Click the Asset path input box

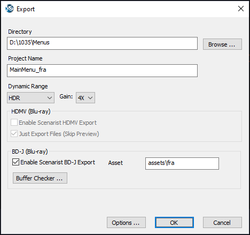point(182,163)
